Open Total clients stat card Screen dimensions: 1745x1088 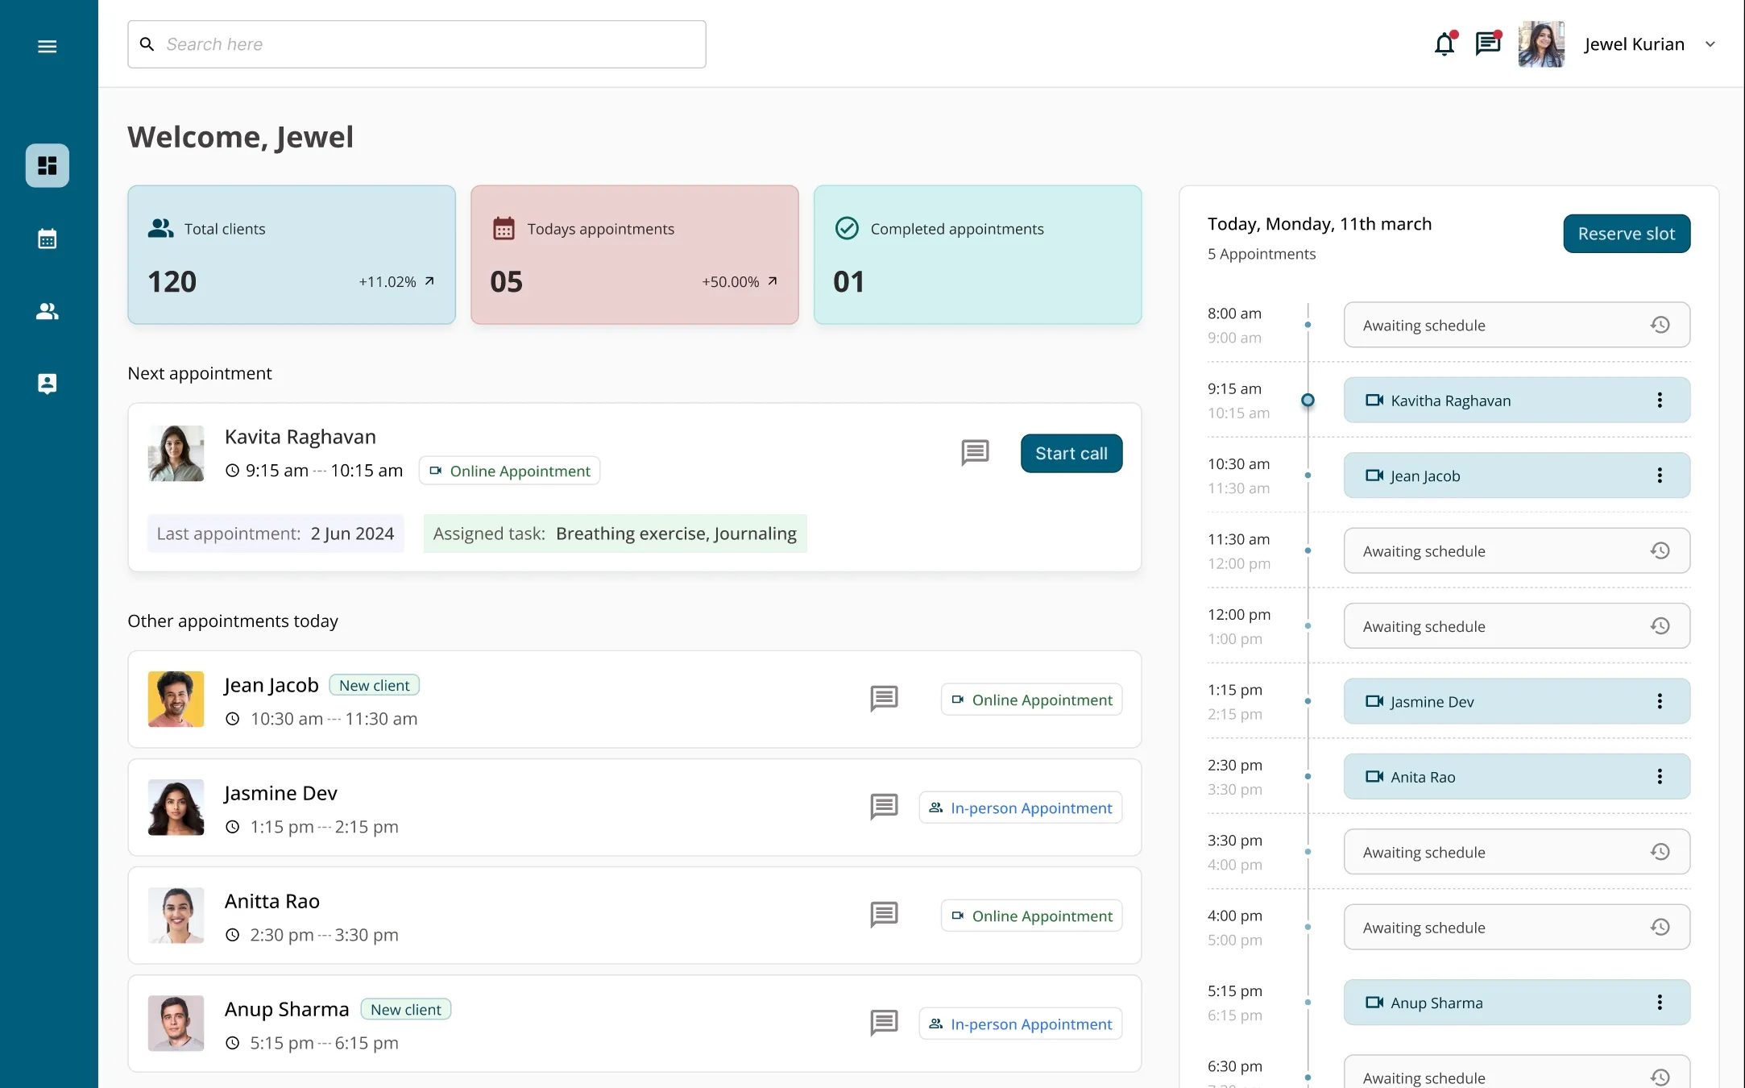point(292,255)
